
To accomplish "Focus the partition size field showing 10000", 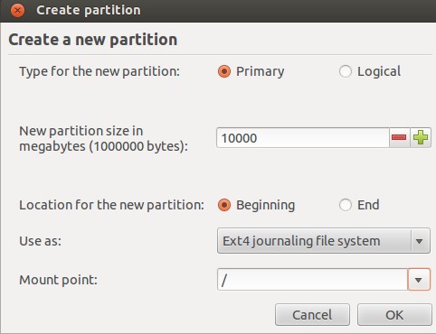I will (303, 138).
